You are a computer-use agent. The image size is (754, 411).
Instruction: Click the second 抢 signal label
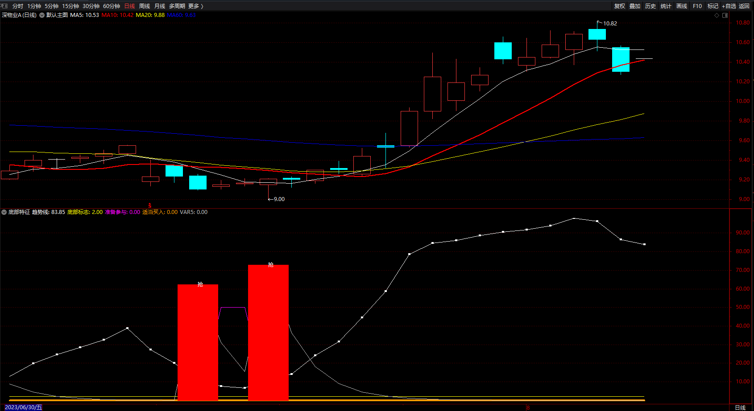point(271,264)
